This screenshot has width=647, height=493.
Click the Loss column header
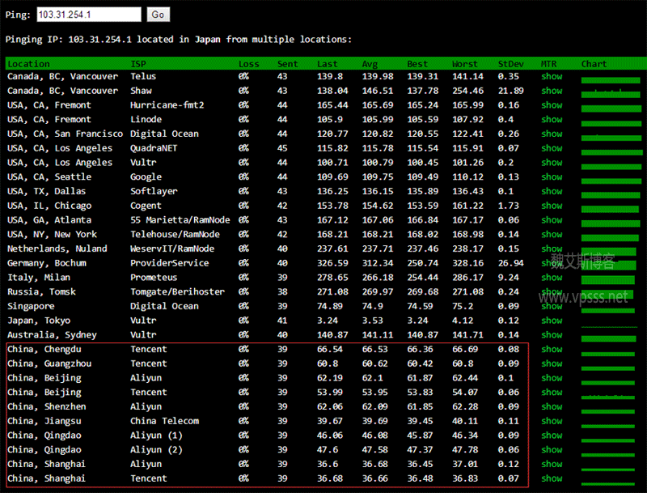click(x=248, y=64)
